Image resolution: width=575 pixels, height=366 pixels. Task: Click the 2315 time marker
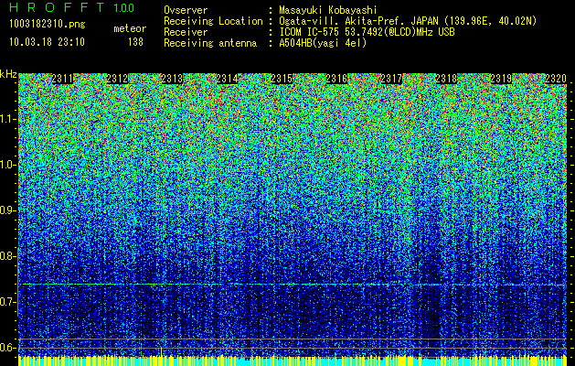coord(282,79)
